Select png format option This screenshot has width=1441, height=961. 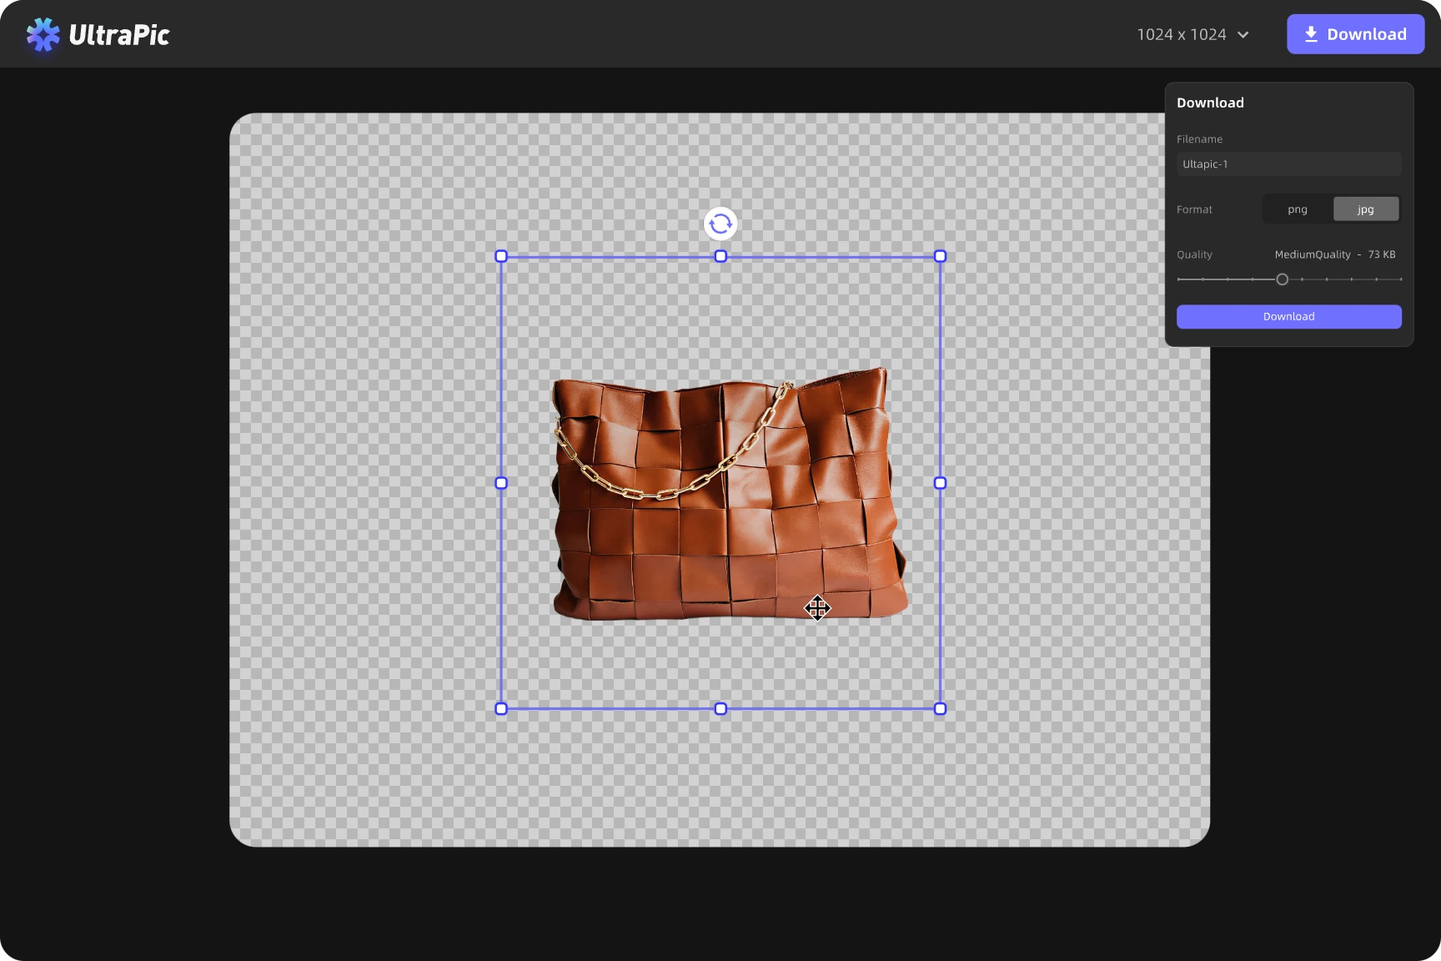(x=1297, y=209)
